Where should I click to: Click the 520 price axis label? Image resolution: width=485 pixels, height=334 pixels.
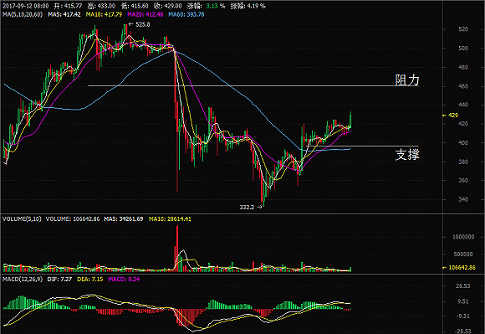tap(463, 29)
